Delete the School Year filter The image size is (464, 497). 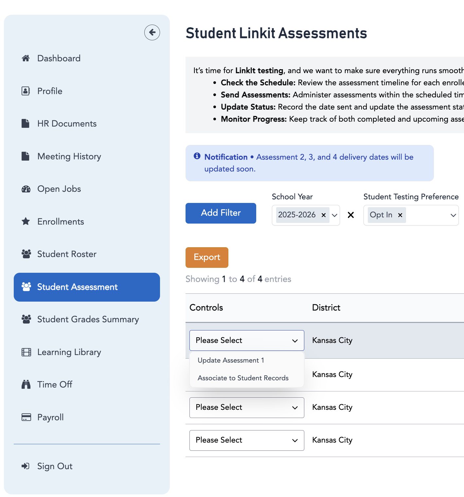(351, 215)
